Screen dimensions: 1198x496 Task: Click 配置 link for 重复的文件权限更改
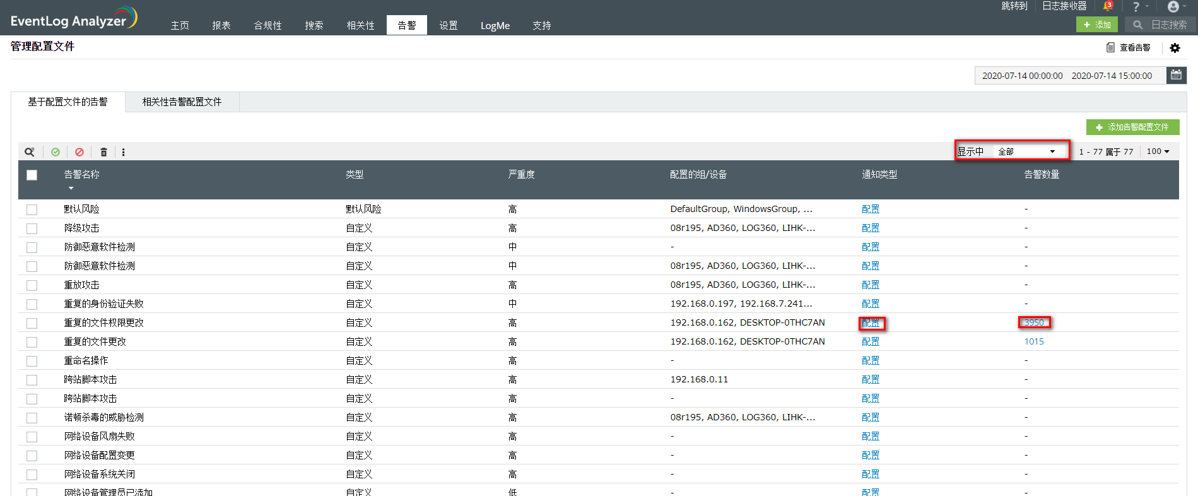(x=871, y=323)
